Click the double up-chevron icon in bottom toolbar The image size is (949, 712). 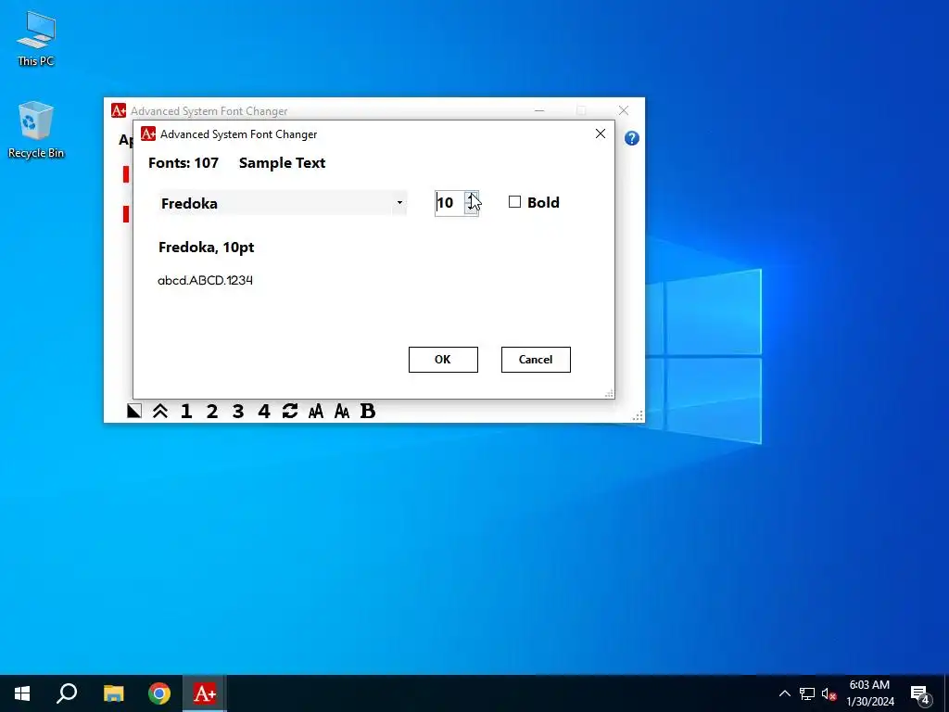coord(159,411)
